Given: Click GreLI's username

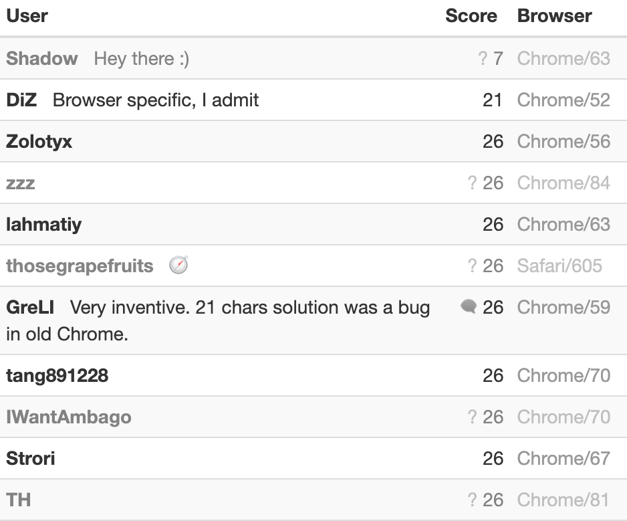Looking at the screenshot, I should pos(30,308).
